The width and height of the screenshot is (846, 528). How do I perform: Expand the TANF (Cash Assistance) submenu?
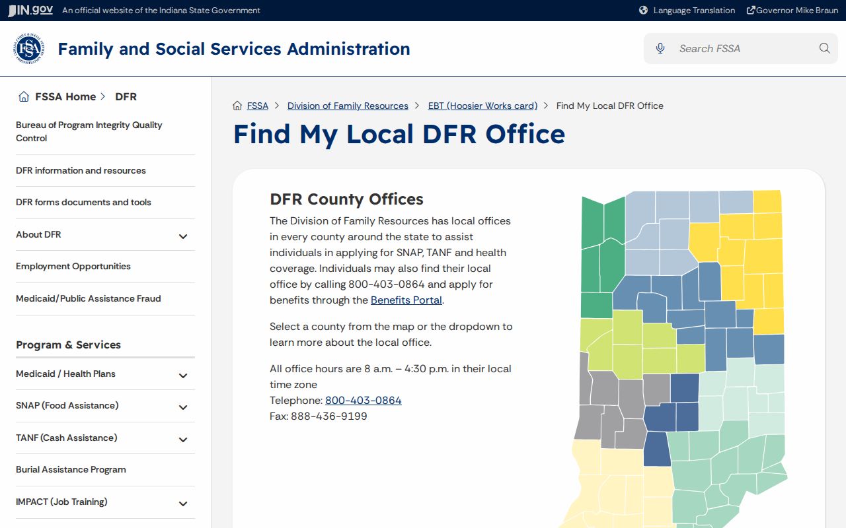[x=183, y=439]
